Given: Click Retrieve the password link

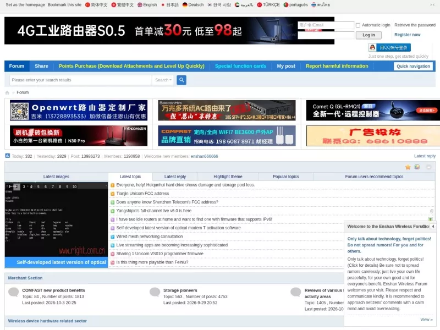Looking at the screenshot, I should [x=415, y=25].
